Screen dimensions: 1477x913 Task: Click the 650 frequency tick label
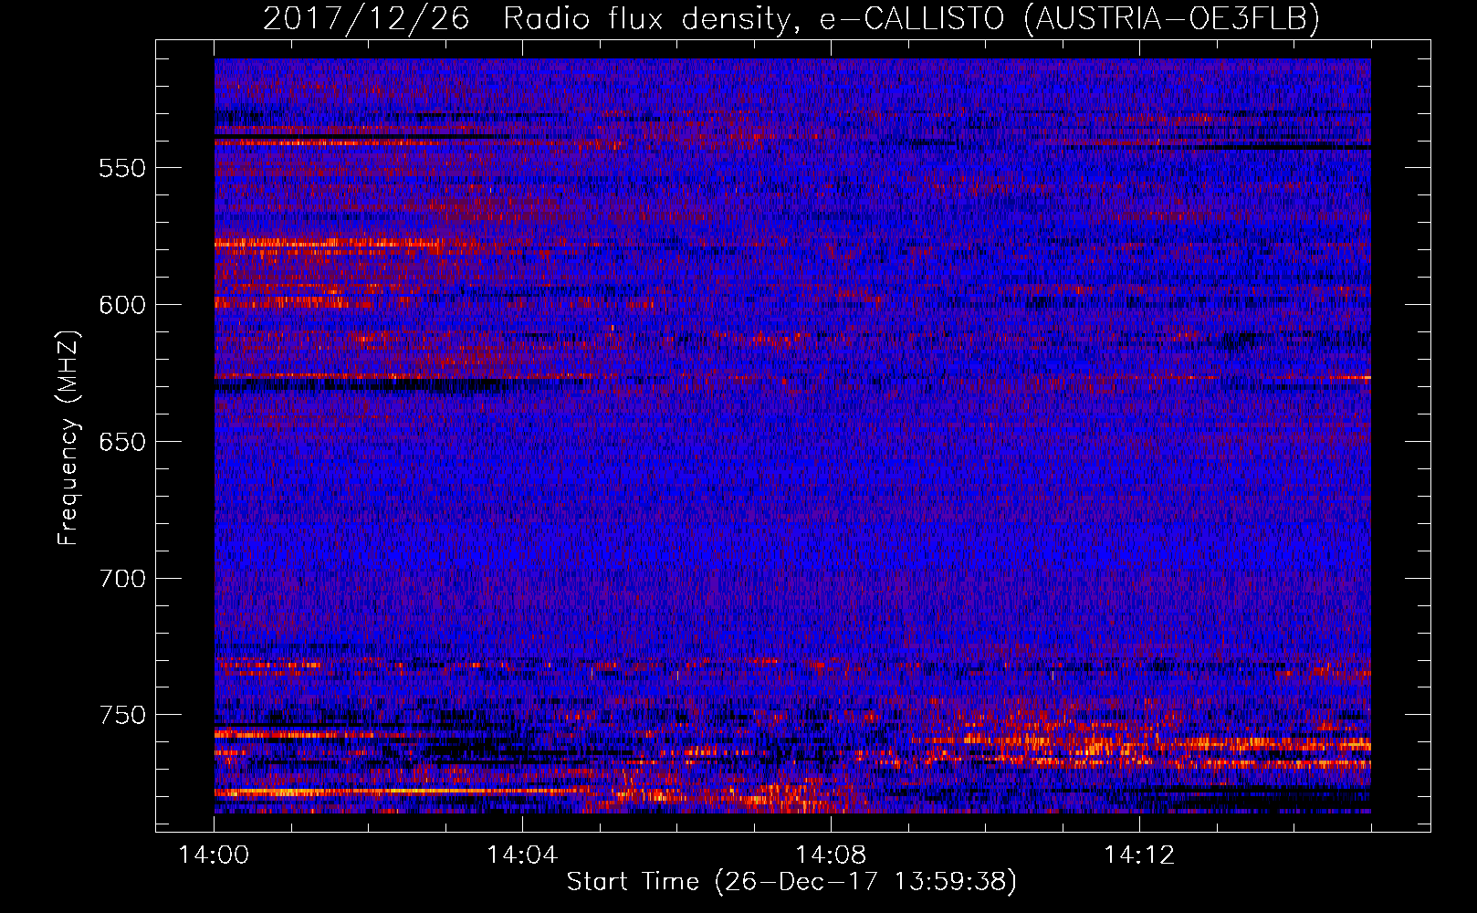point(122,442)
